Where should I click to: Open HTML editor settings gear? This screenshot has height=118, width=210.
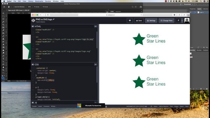click(33, 26)
